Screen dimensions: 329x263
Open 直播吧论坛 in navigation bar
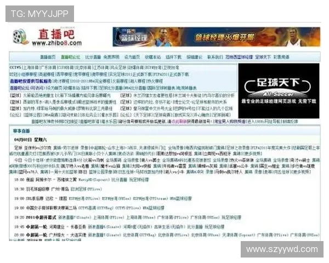pyautogui.click(x=71, y=57)
